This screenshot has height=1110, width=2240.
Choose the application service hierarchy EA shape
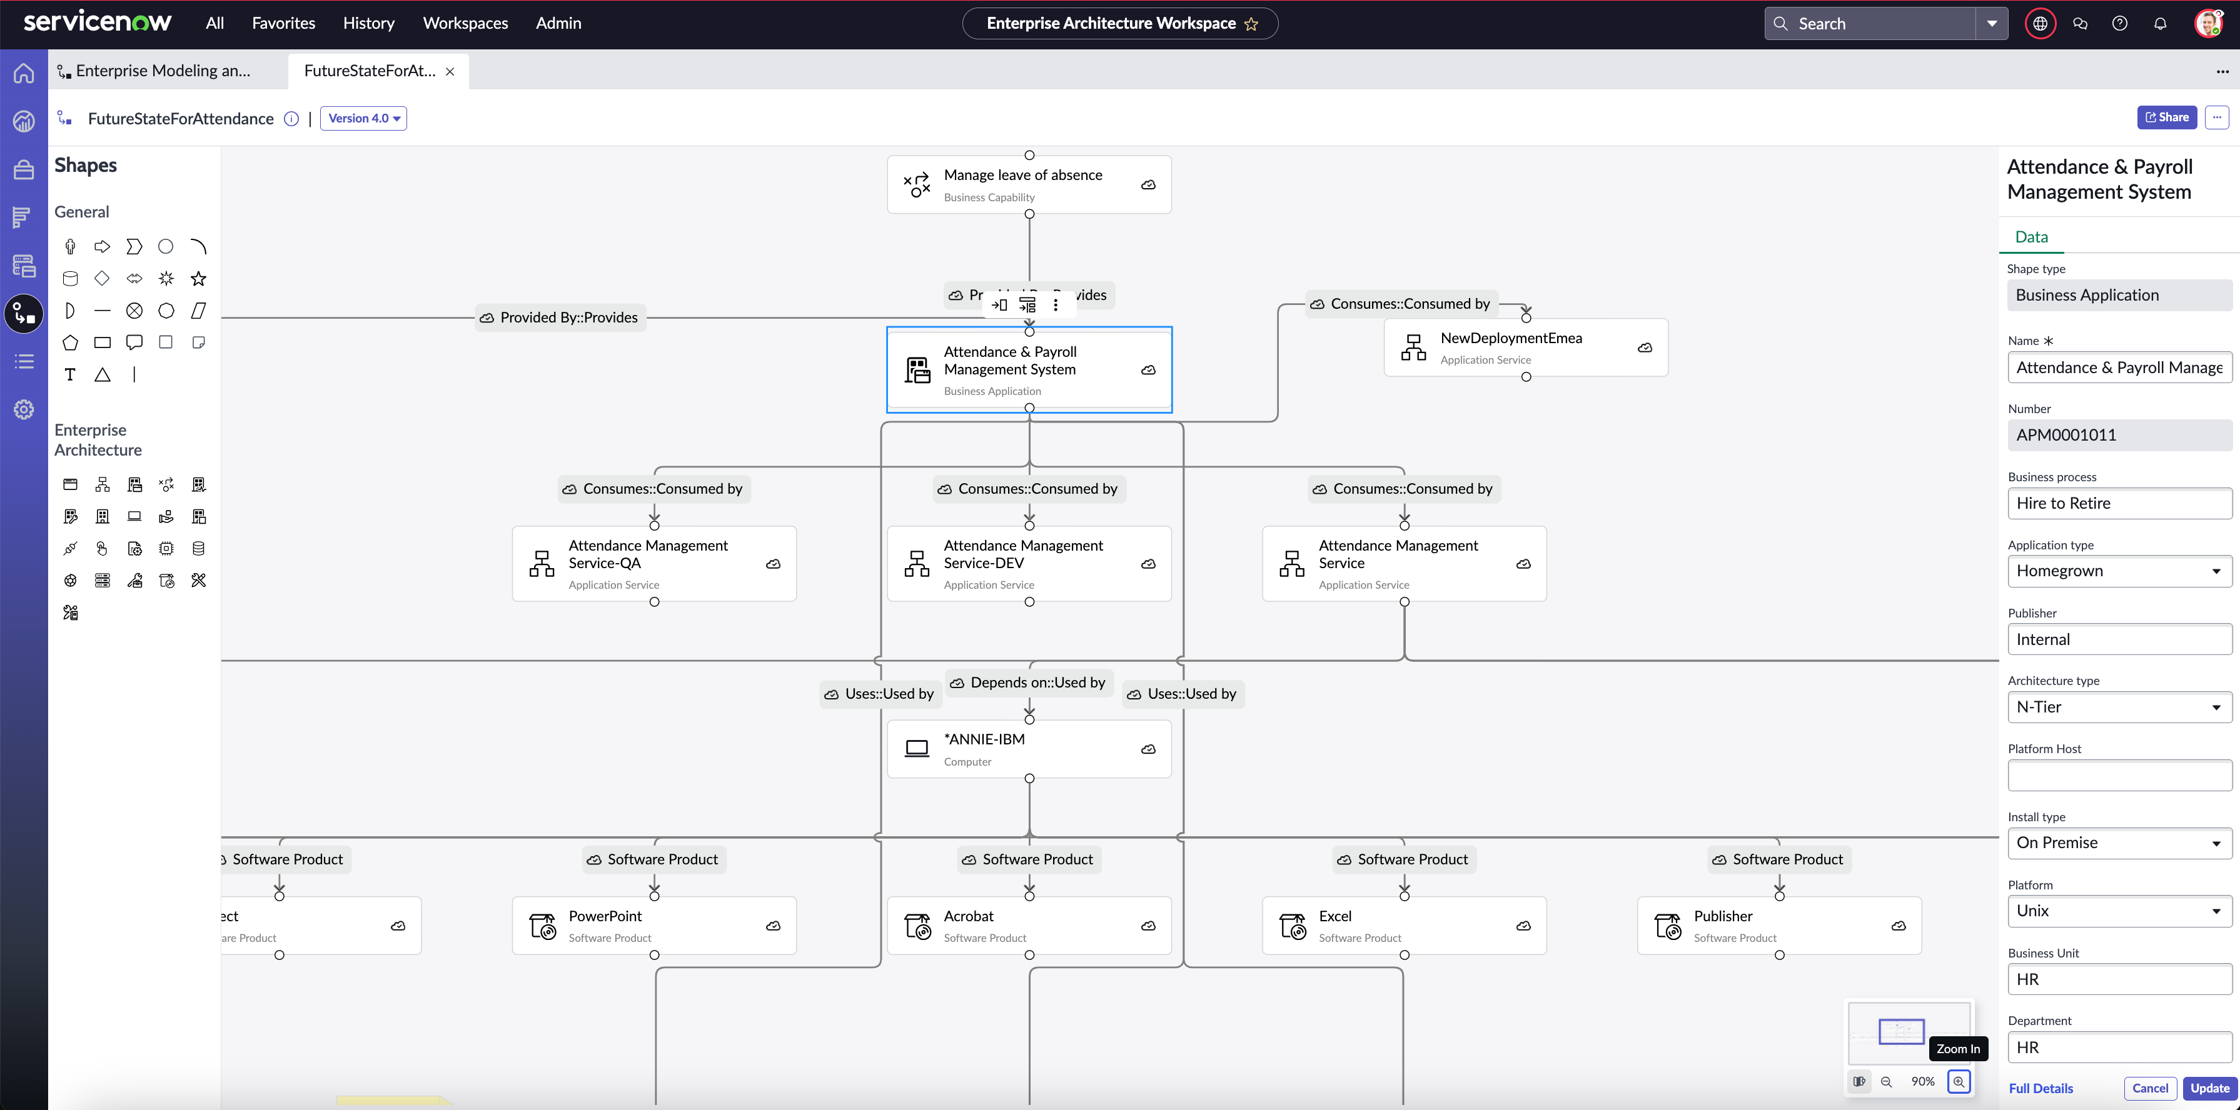[103, 485]
